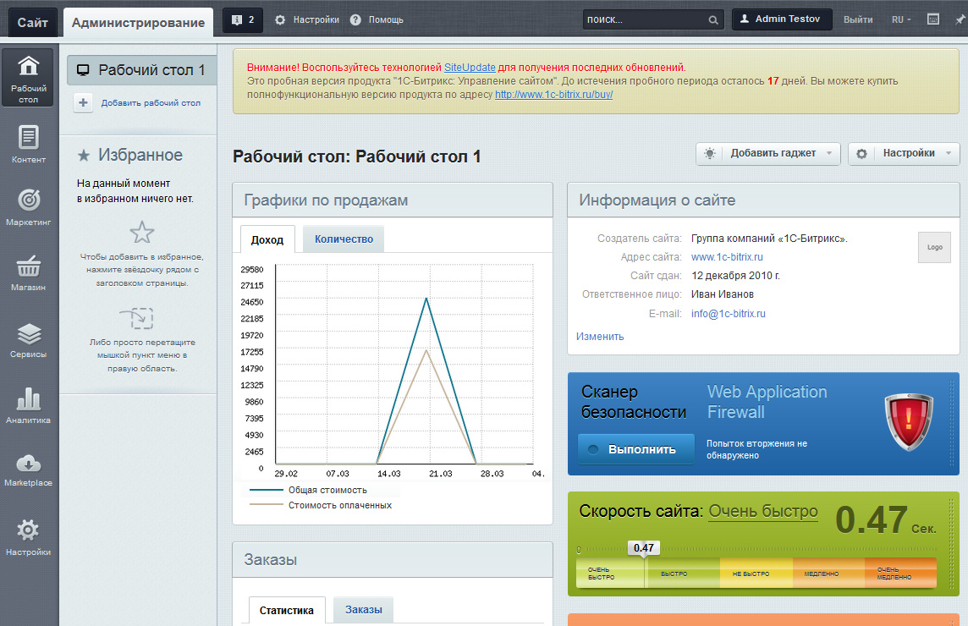The width and height of the screenshot is (968, 626).
Task: Click the МЕДЛЕННО speed scale segment
Action: 828,574
